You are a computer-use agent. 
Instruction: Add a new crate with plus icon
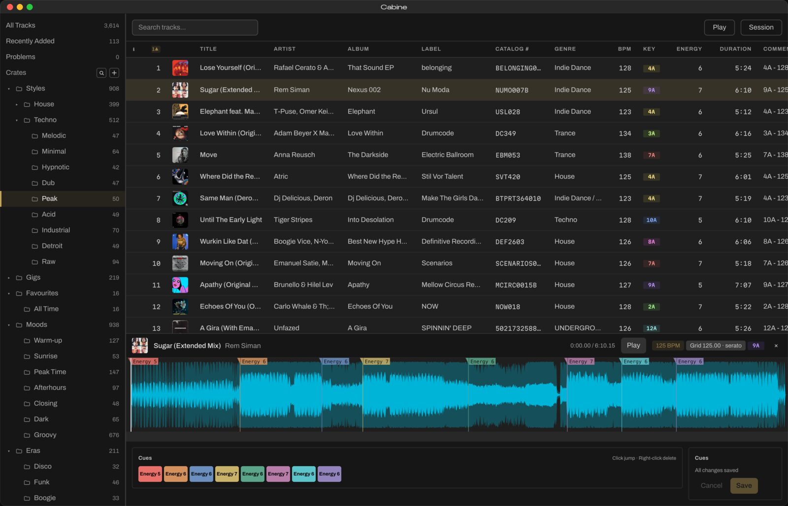pos(114,73)
